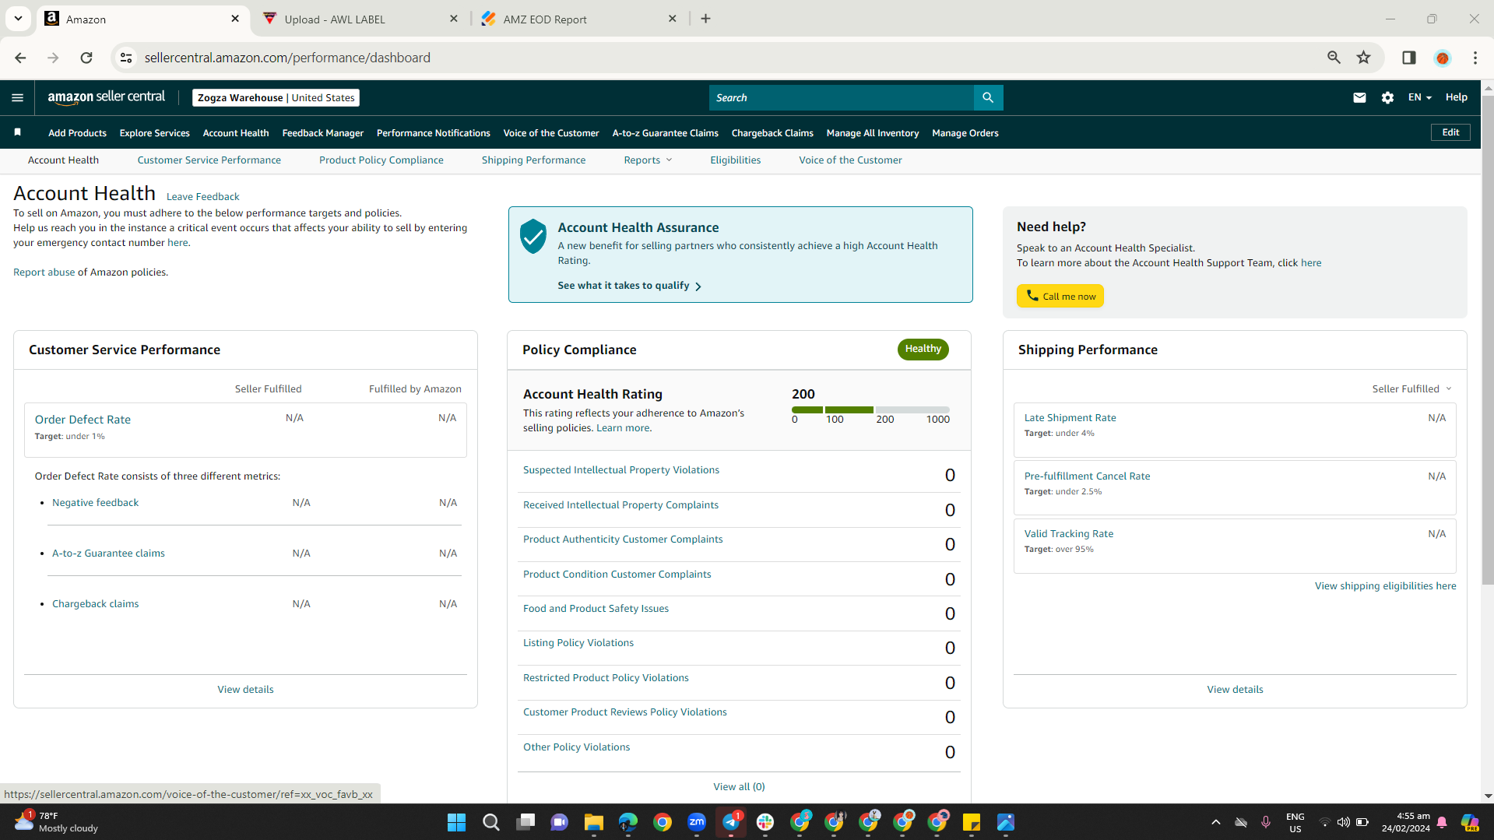Click into the Seller Central search field

[841, 97]
